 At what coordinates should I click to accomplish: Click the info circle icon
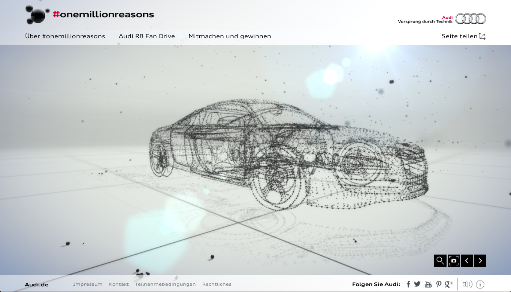point(480,285)
